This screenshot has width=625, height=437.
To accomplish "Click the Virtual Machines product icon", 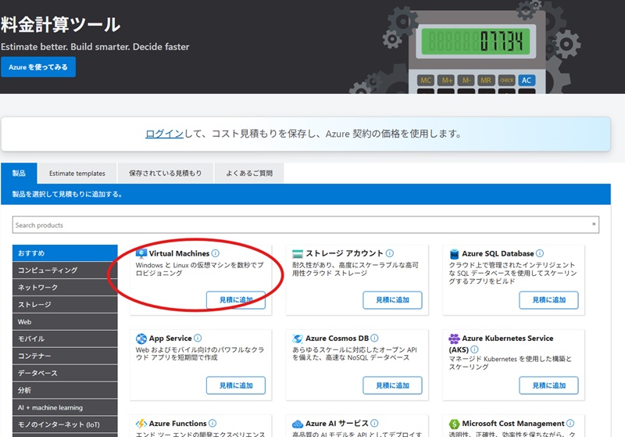I will (141, 254).
